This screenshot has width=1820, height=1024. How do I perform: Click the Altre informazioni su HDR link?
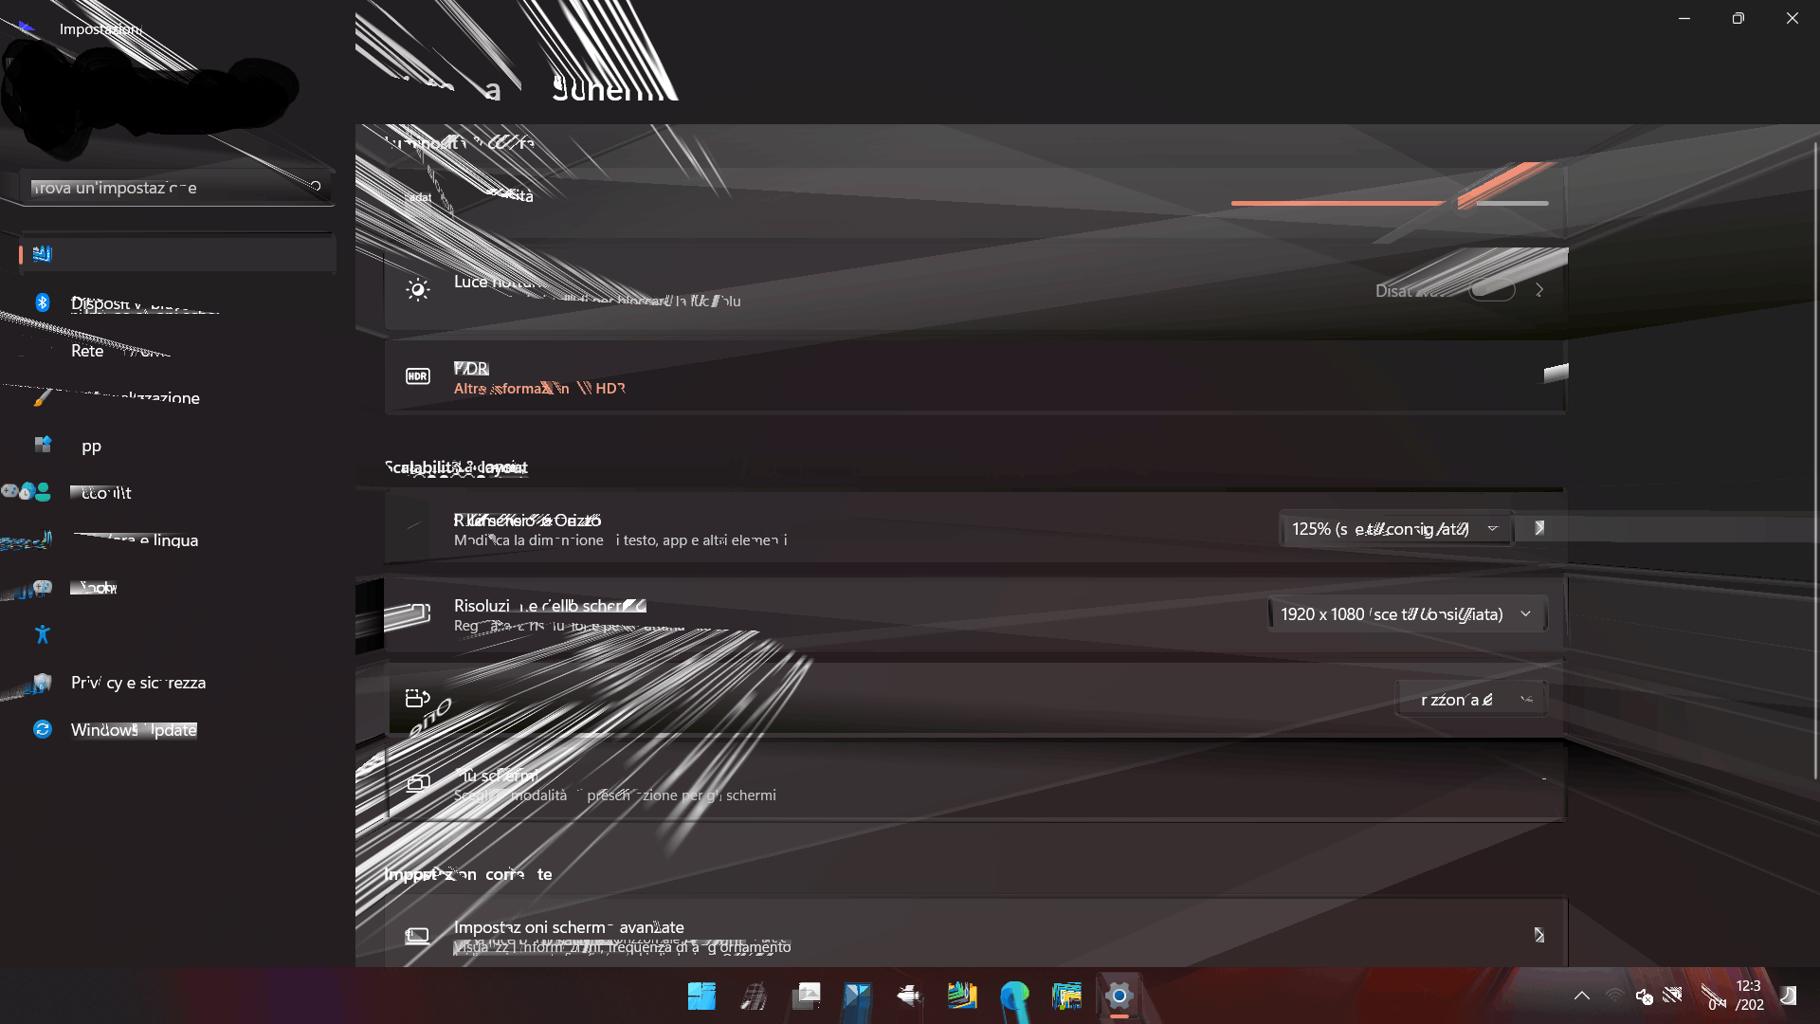point(538,389)
